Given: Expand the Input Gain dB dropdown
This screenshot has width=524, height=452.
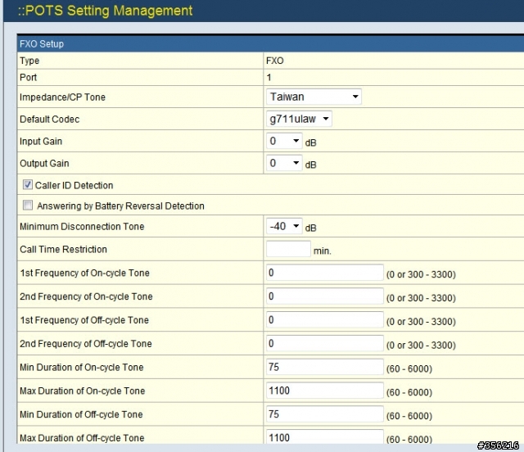Looking at the screenshot, I should click(x=284, y=141).
